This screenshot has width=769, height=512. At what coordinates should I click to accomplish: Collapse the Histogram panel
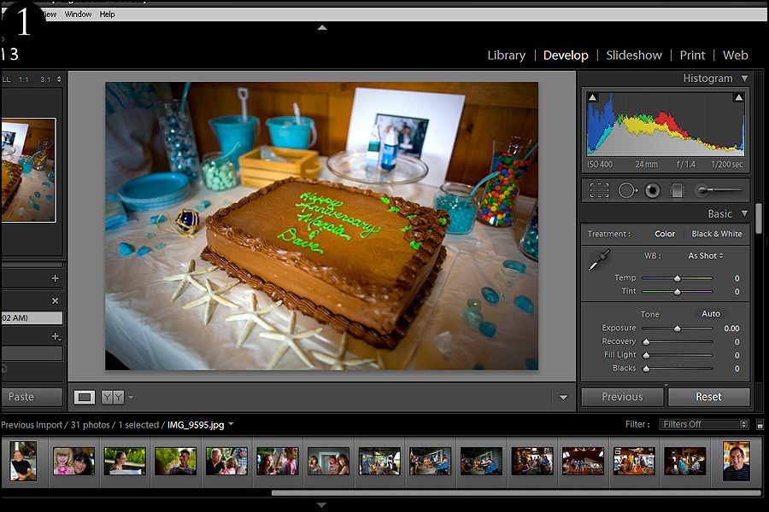pos(744,79)
